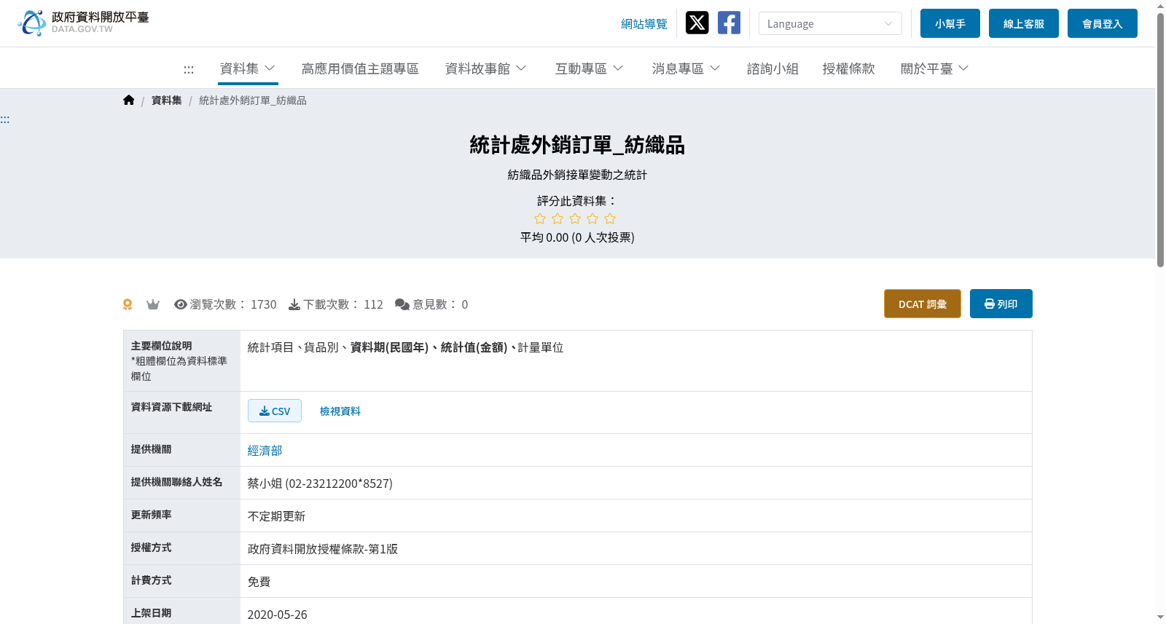Expand the 消息專區 menu
Screen dimensions: 1166x624
coord(686,68)
